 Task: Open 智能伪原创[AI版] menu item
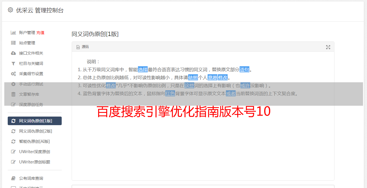click(35, 141)
